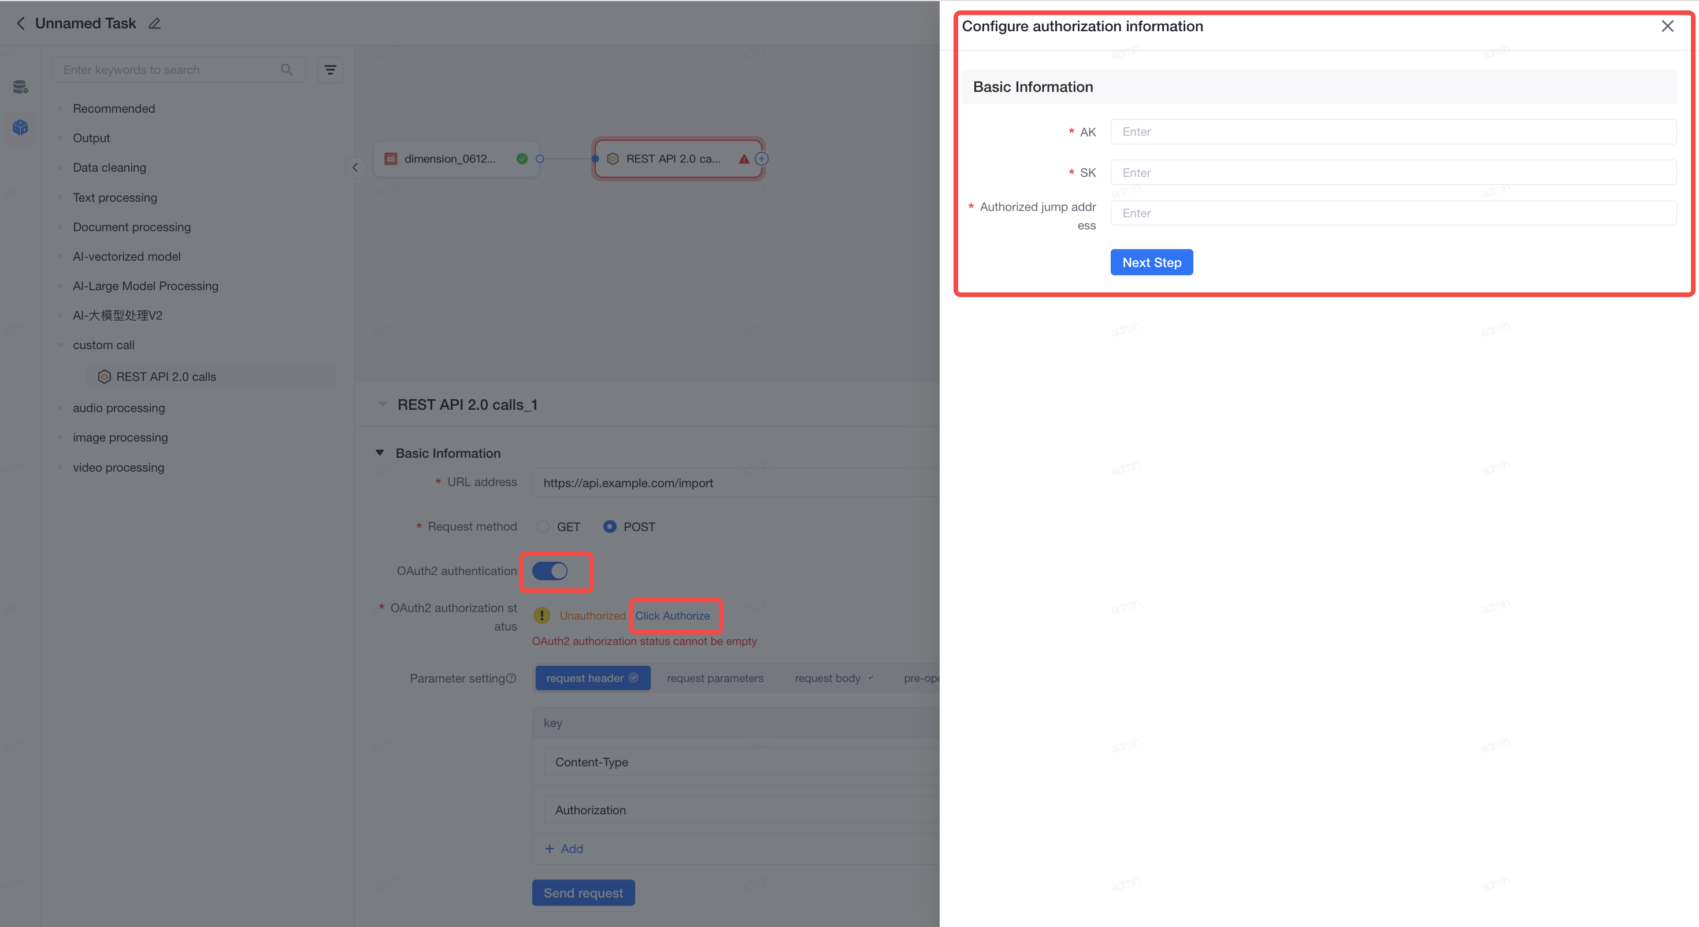Viewport: 1699px width, 927px height.
Task: Open the filter icon next to search
Action: pyautogui.click(x=330, y=70)
